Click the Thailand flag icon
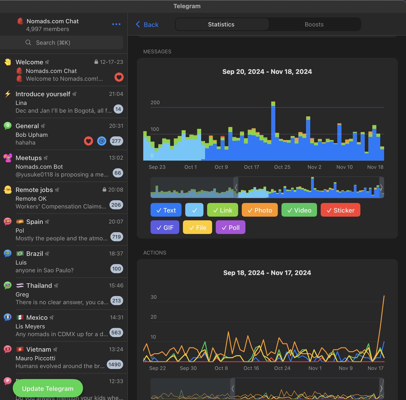406x400 pixels. (x=20, y=286)
